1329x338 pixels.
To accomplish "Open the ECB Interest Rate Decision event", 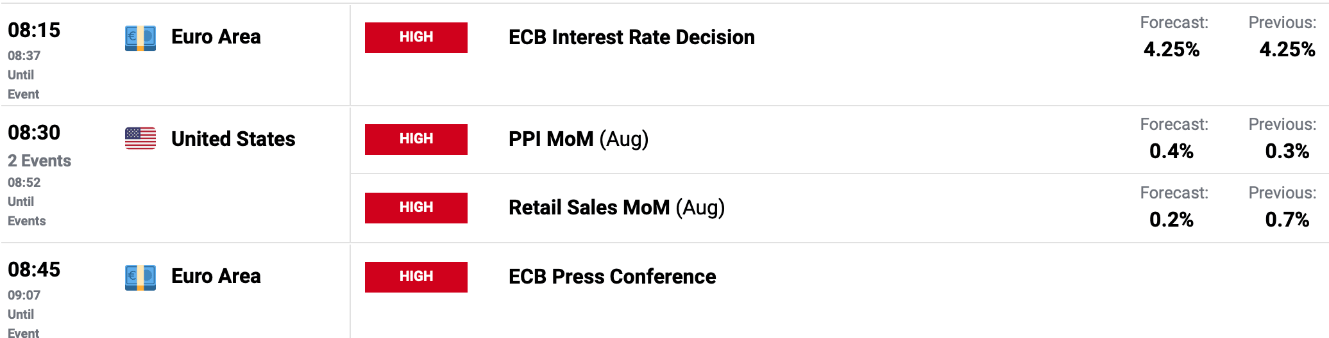I will click(x=631, y=37).
